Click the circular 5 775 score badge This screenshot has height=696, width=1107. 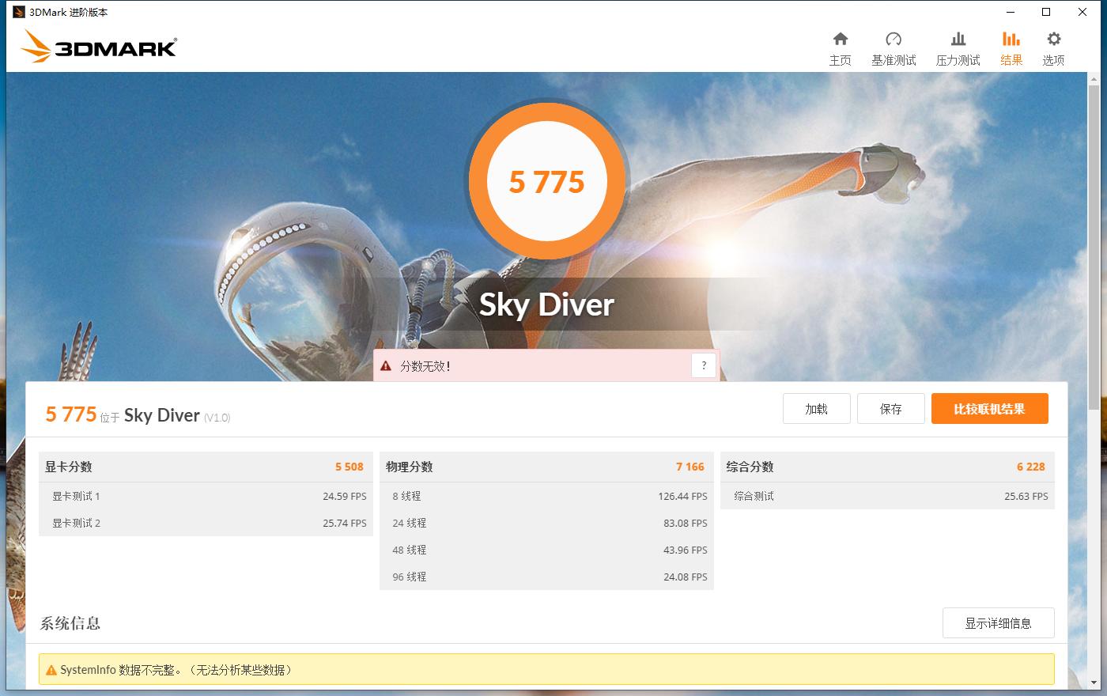coord(546,181)
